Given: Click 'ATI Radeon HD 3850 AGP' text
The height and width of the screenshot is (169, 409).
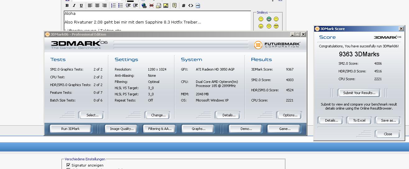Looking at the screenshot, I should [216, 69].
